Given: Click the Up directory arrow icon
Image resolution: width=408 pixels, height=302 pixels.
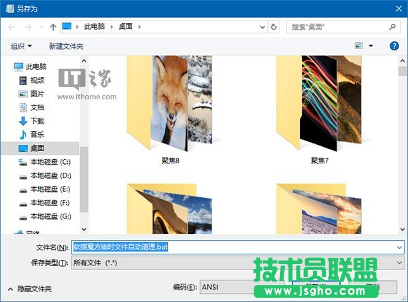Looking at the screenshot, I should pyautogui.click(x=53, y=27).
